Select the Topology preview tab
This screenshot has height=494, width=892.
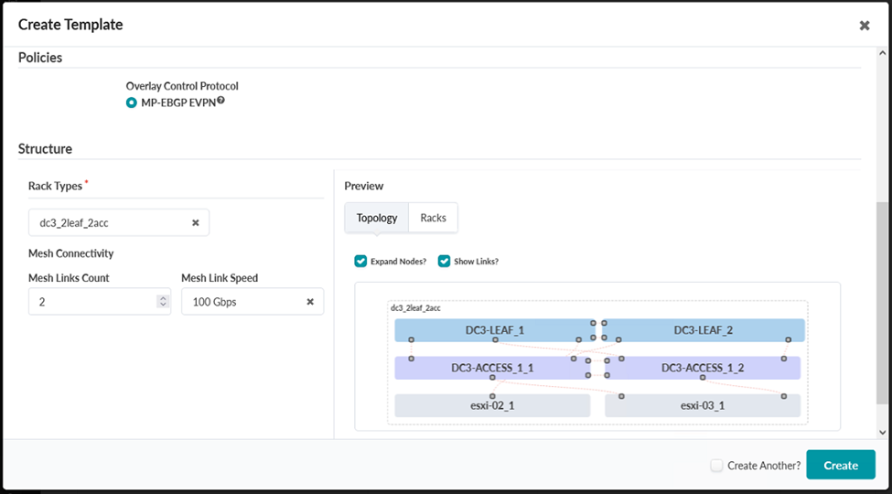tap(377, 218)
